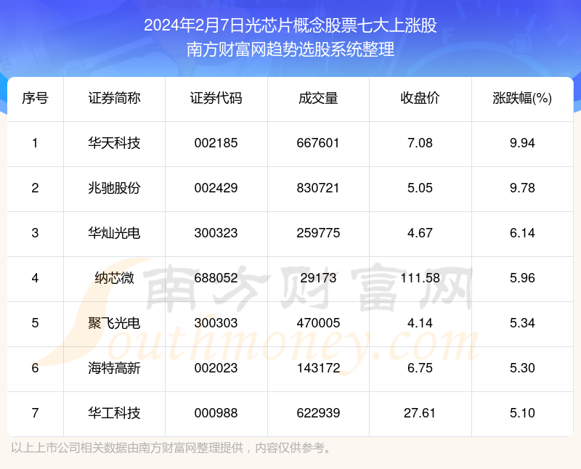Click the 证券简称 column header
This screenshot has width=581, height=469.
[114, 99]
